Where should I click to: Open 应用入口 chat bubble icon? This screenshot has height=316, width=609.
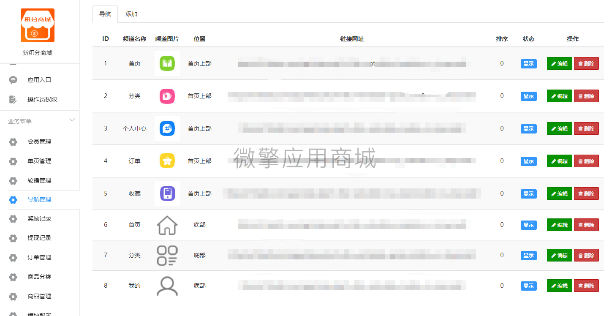[13, 80]
